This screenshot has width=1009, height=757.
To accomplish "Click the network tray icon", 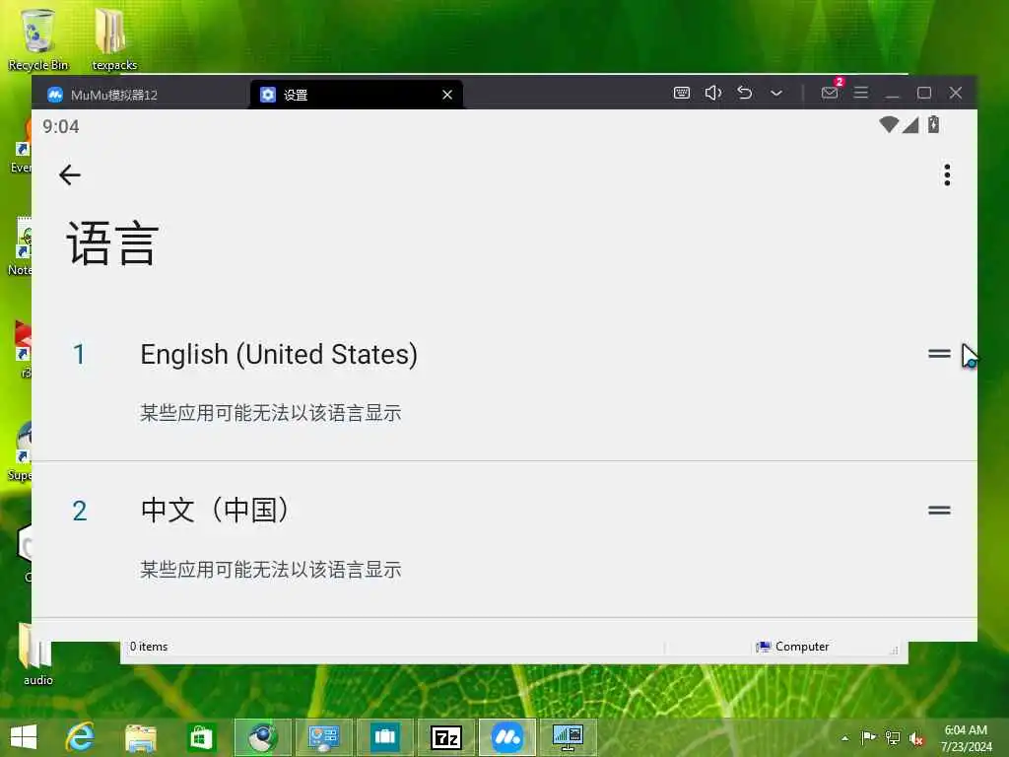I will [893, 737].
